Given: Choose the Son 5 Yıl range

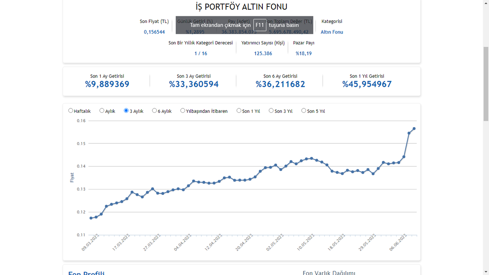Looking at the screenshot, I should 304,110.
